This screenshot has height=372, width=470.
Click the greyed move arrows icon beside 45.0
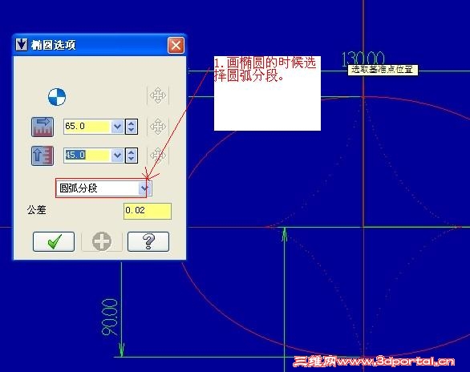(x=158, y=156)
